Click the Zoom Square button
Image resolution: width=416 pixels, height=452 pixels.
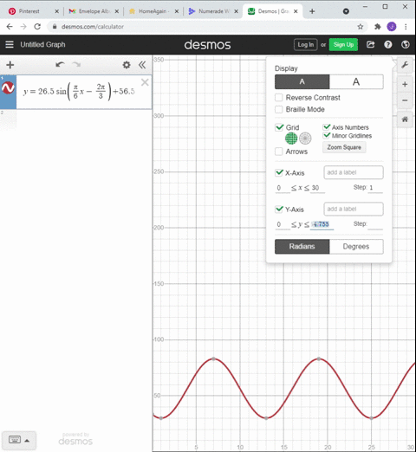[344, 147]
